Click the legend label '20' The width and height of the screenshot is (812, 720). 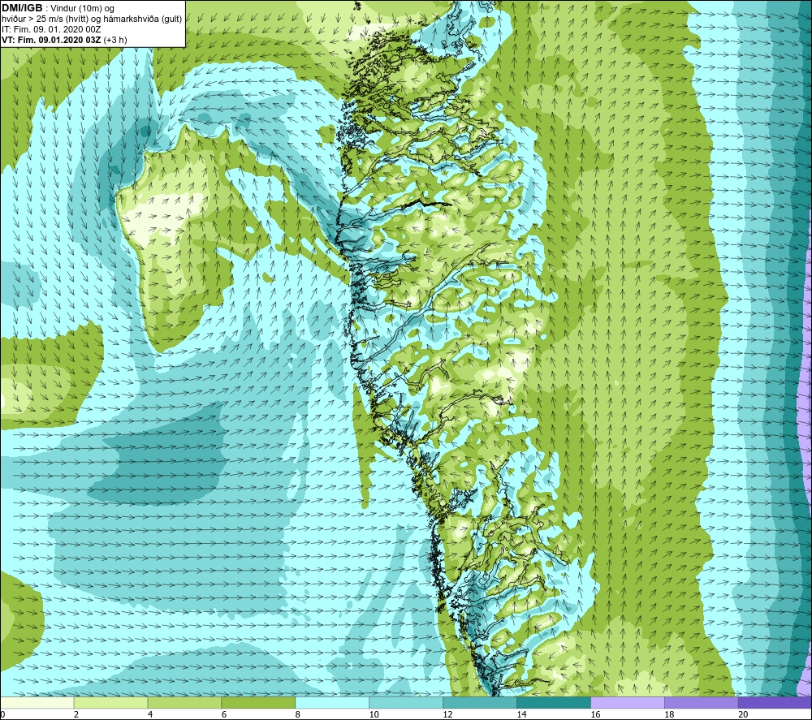point(743,714)
